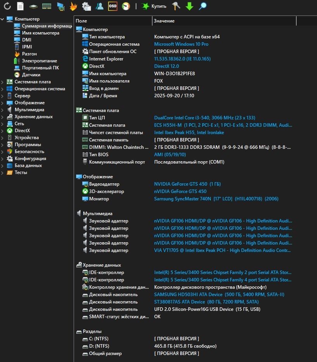Open the DirectX 12.0 link

coord(167,66)
